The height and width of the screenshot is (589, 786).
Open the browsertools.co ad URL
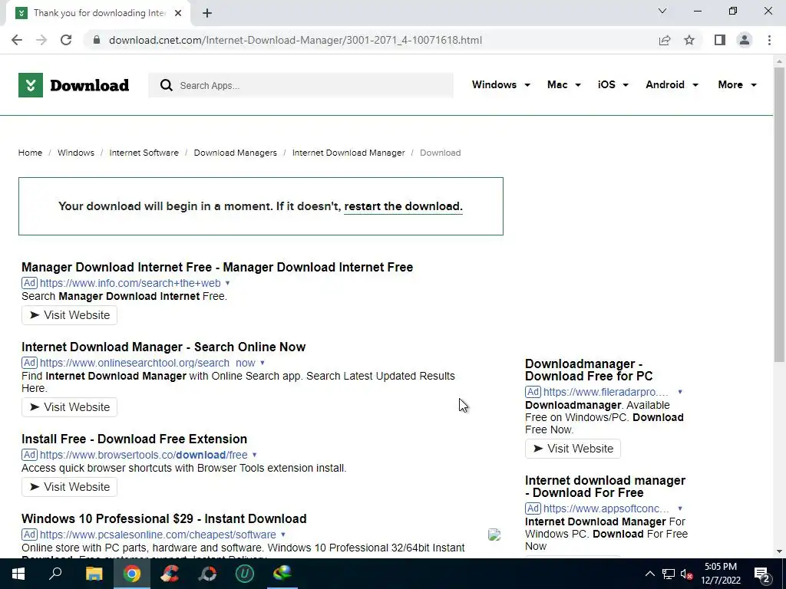144,455
